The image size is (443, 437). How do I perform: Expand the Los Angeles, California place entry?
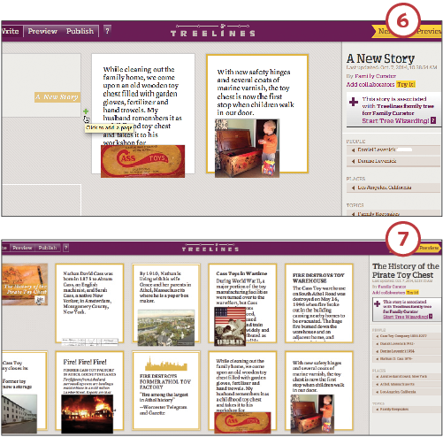pyautogui.click(x=393, y=188)
